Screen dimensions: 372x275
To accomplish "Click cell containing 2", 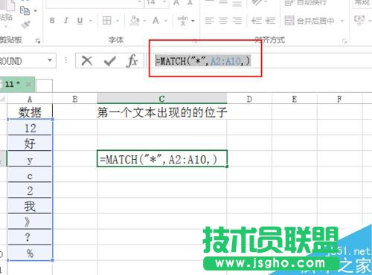I will click(30, 190).
